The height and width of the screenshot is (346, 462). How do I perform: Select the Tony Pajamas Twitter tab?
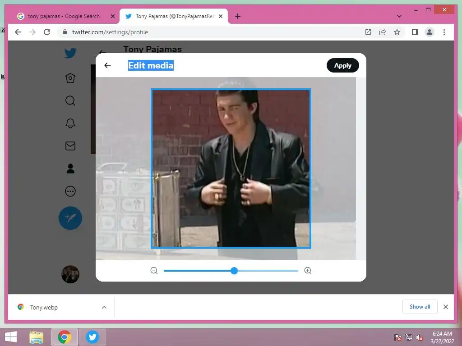pos(174,16)
